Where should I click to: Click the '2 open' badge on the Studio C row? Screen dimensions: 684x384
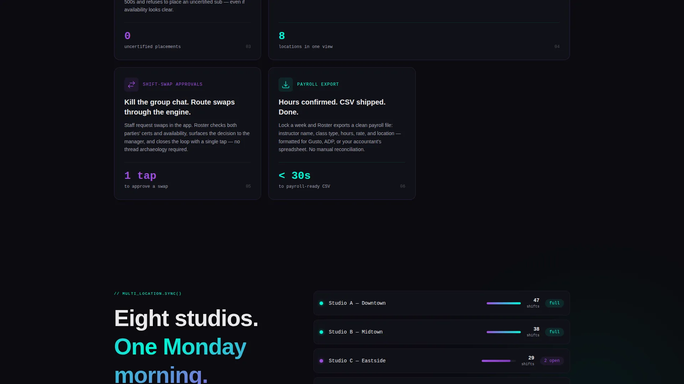552,361
